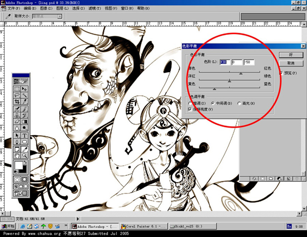Toggle the 预览 preview checkbox
Image resolution: width=307 pixels, height=237 pixels.
point(281,73)
